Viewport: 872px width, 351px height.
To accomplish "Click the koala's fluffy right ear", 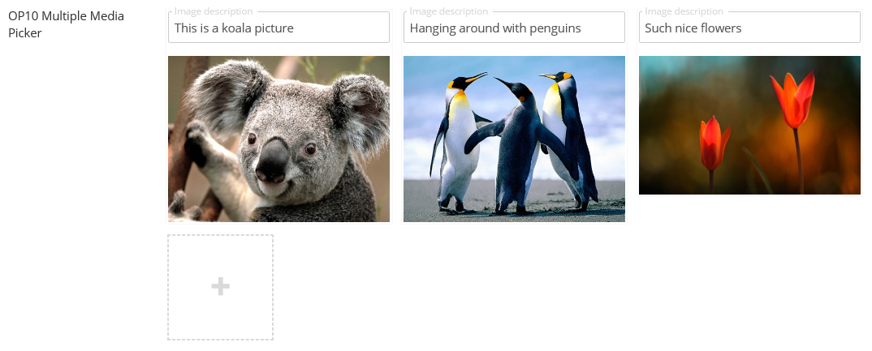I will point(361,111).
